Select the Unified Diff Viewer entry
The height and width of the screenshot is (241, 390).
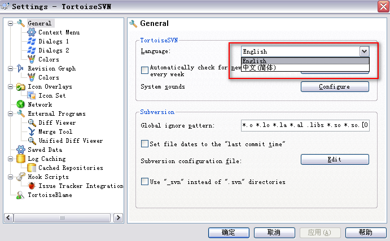71,141
